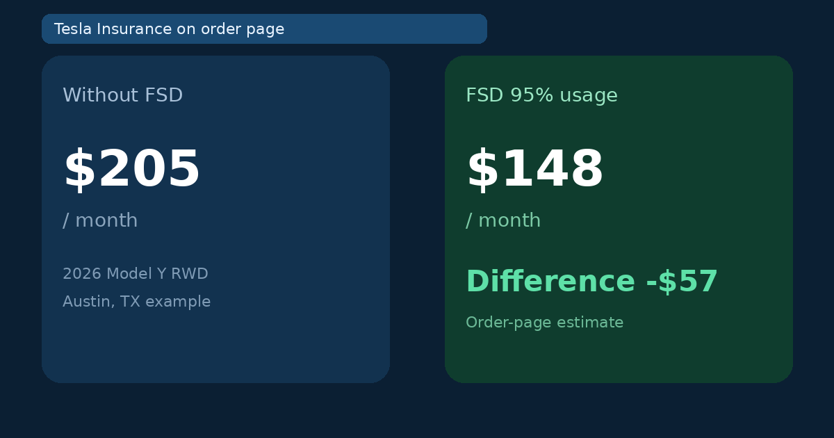The image size is (834, 438).
Task: Click the word Difference in green
Action: (x=550, y=282)
